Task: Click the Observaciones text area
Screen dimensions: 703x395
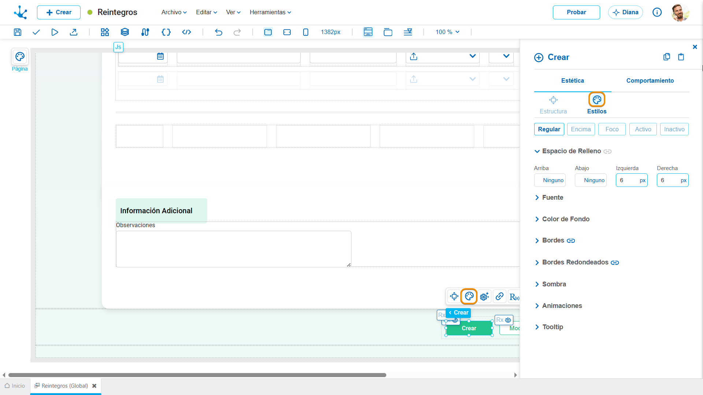Action: pyautogui.click(x=234, y=249)
